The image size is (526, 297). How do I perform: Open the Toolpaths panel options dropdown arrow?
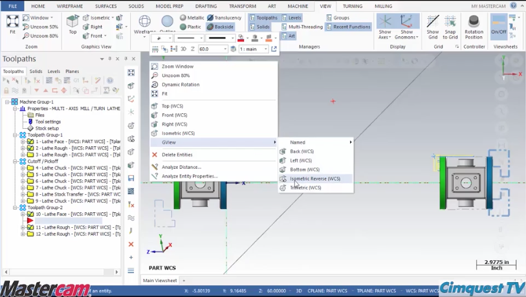[x=102, y=59]
